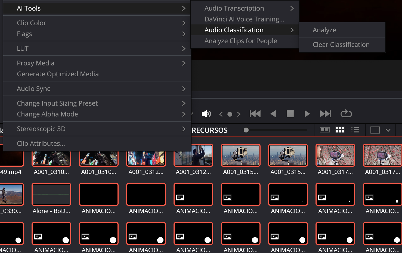Choose Generate Optimized Media
Screen dimensions: 402x253
coord(97,74)
